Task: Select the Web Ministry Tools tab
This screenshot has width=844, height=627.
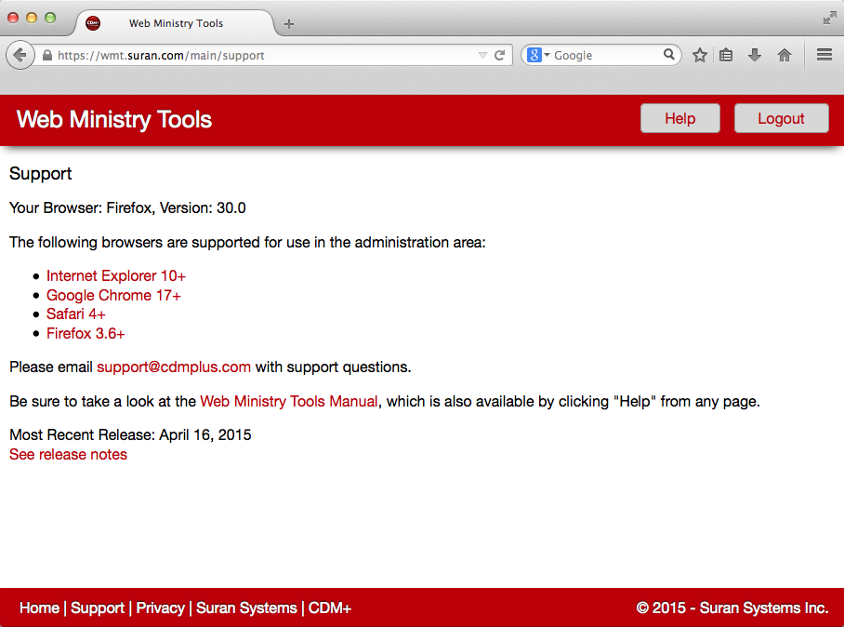Action: [x=175, y=23]
